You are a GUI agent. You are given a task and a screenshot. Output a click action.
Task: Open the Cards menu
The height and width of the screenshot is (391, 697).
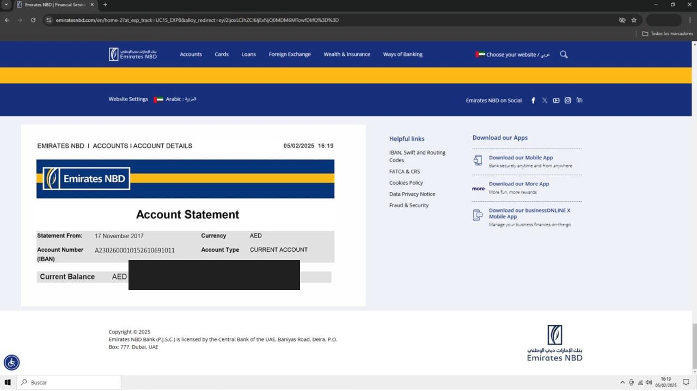click(x=222, y=54)
